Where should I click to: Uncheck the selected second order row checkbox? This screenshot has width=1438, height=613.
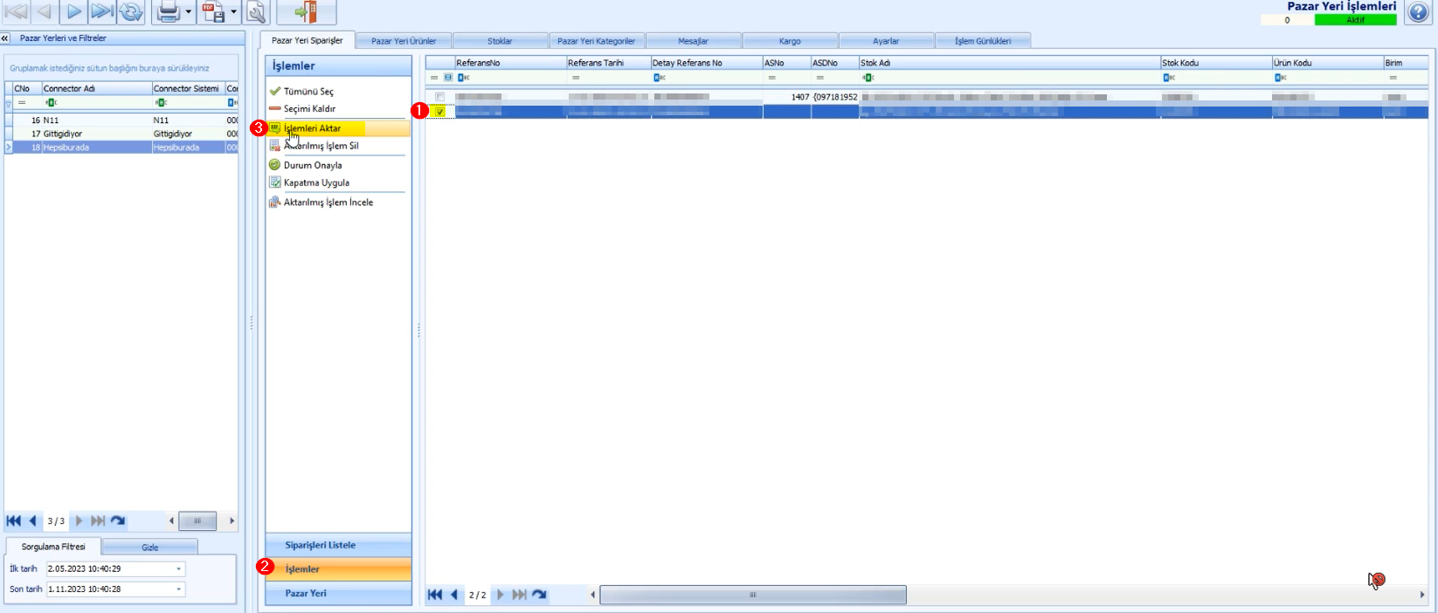click(440, 112)
